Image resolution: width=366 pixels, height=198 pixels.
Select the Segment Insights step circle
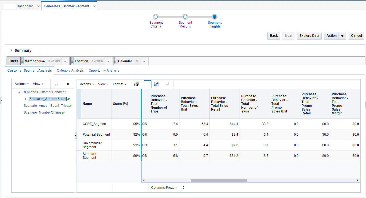point(215,17)
